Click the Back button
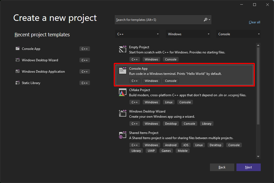274x183 pixels. click(x=222, y=167)
